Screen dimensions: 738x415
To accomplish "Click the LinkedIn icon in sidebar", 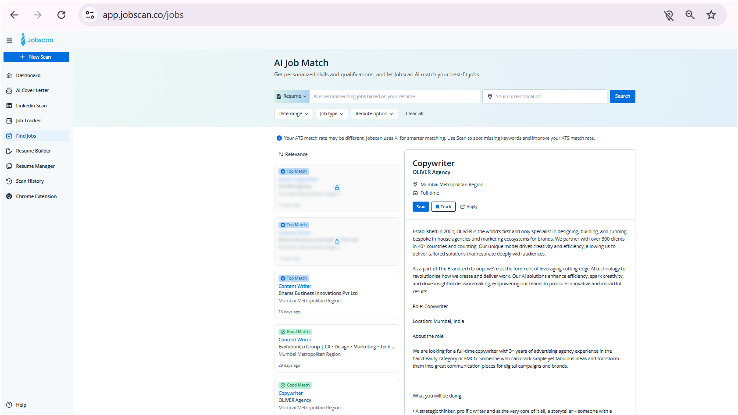I will click(9, 106).
